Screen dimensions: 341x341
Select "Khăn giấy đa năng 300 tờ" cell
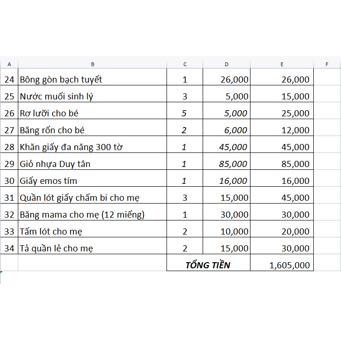[x=71, y=147]
